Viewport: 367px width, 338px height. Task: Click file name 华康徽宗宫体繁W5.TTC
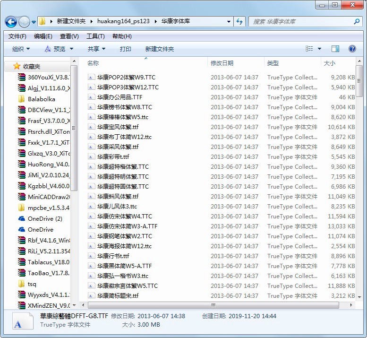click(x=128, y=286)
